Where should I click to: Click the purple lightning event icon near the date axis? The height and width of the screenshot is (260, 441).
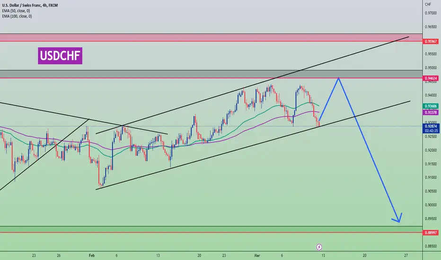tap(319, 247)
